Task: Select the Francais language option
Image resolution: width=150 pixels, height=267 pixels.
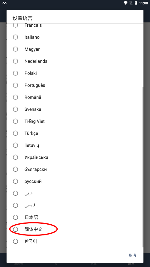Action: pyautogui.click(x=75, y=25)
